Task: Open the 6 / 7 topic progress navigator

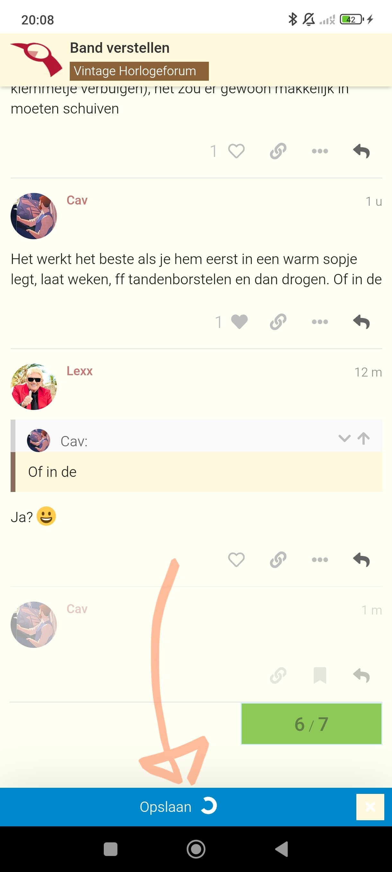Action: (x=311, y=724)
